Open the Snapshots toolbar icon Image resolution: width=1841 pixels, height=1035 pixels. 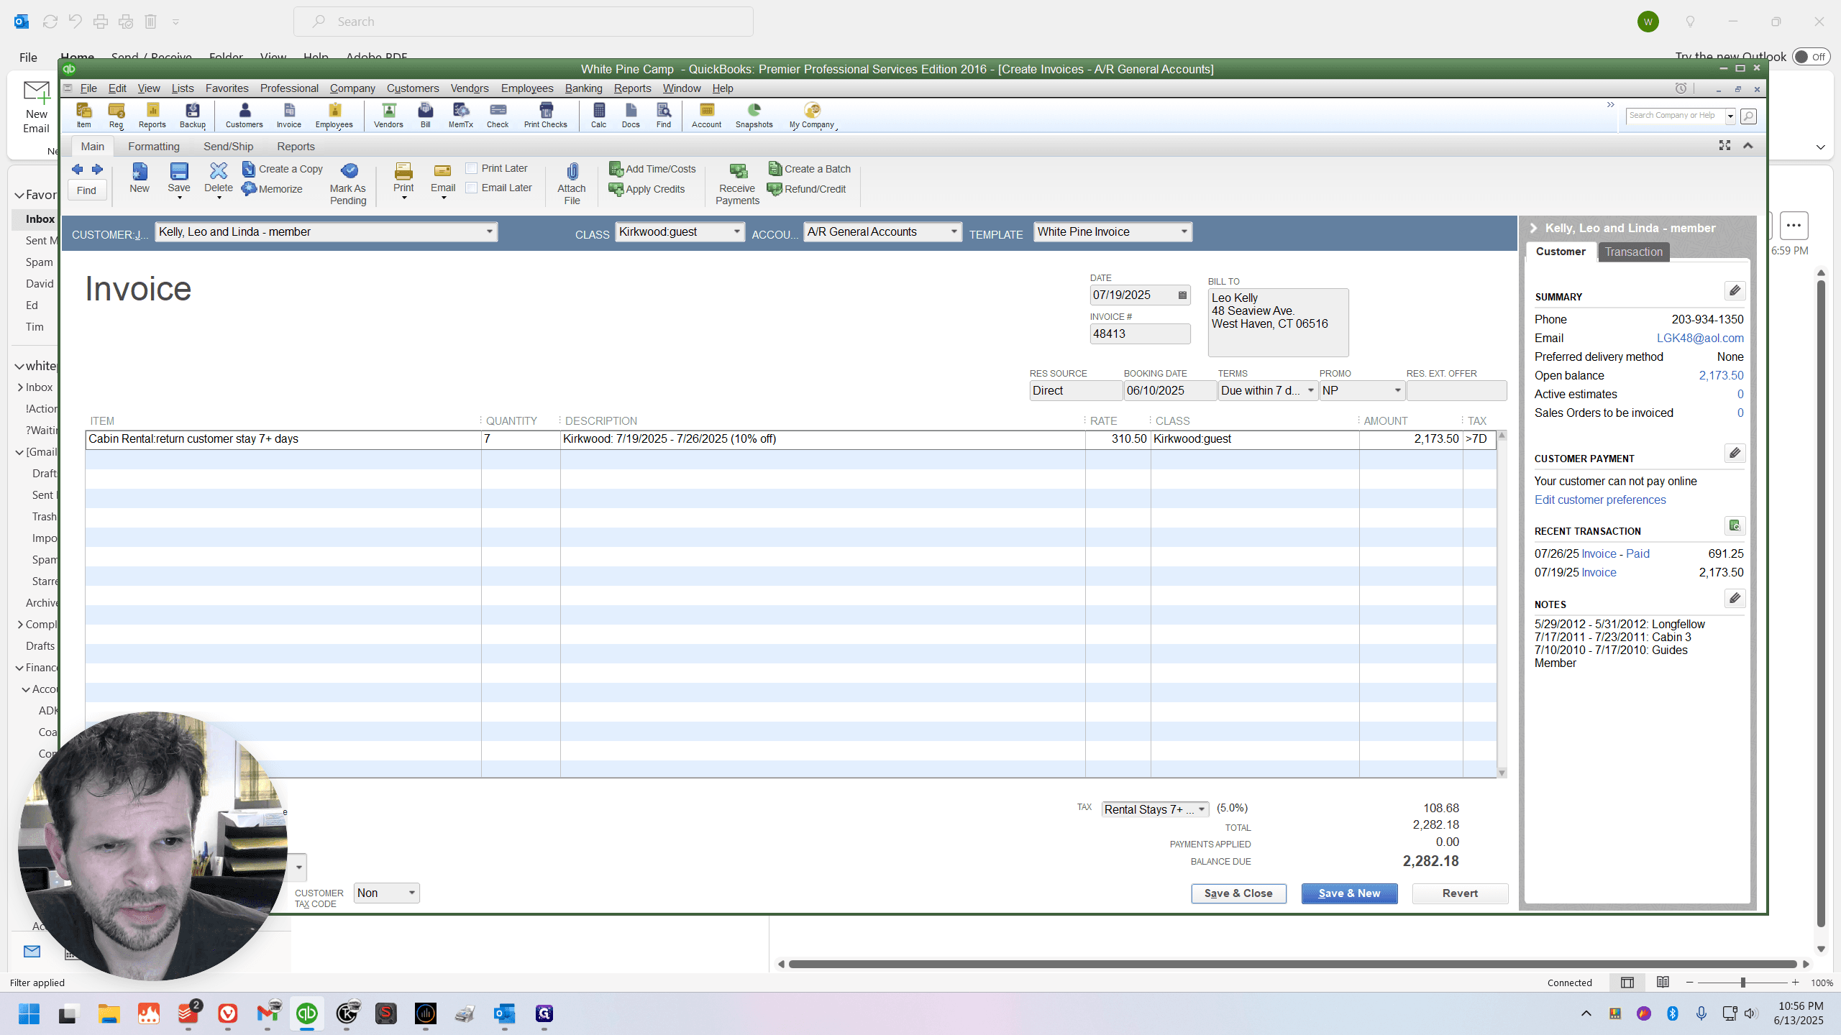pos(754,115)
